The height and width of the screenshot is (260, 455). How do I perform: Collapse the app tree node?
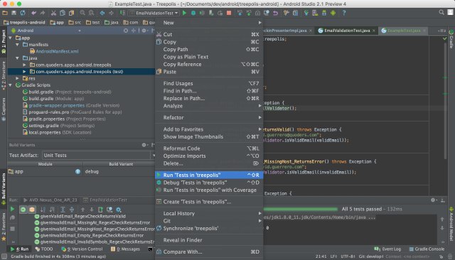pyautogui.click(x=11, y=38)
